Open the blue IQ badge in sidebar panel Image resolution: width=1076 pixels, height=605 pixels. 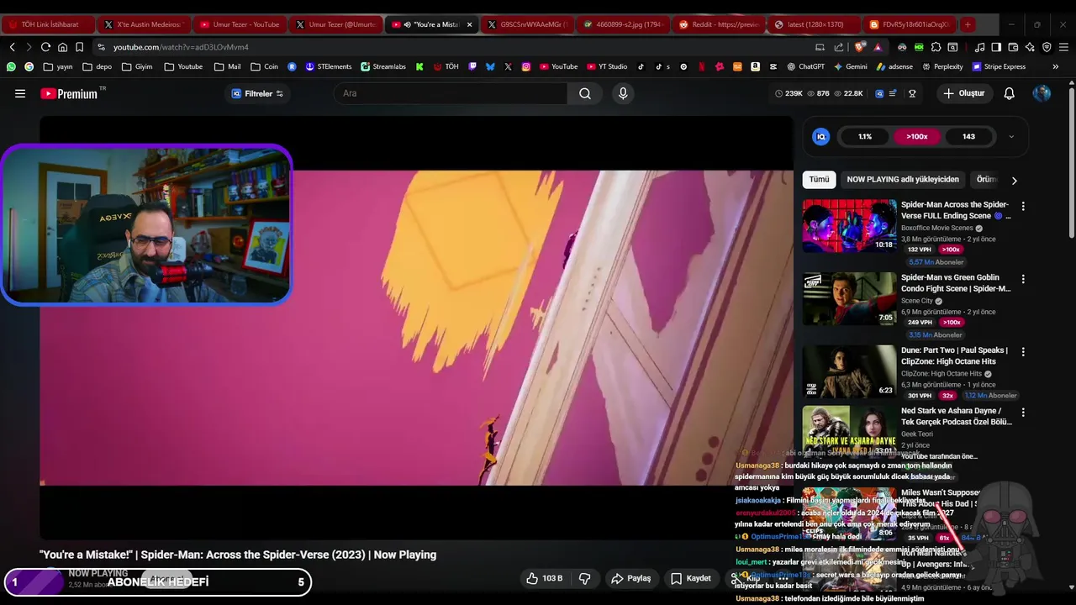[x=821, y=136]
